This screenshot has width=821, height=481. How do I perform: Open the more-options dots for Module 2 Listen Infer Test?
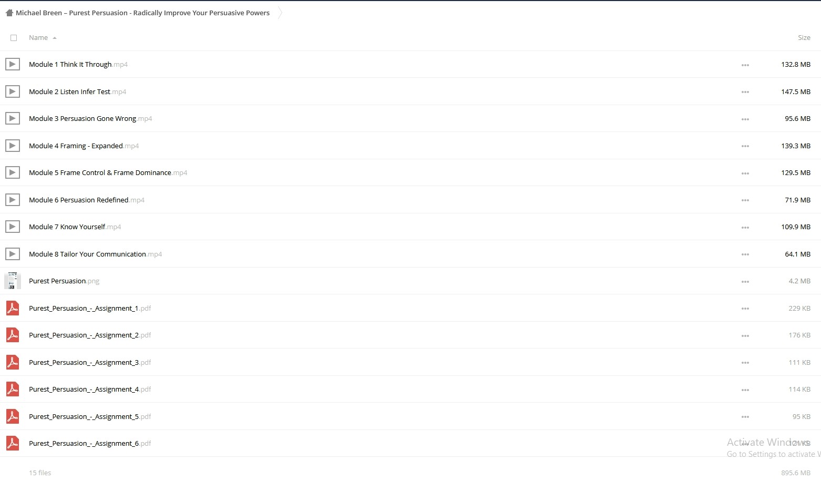[x=745, y=92]
